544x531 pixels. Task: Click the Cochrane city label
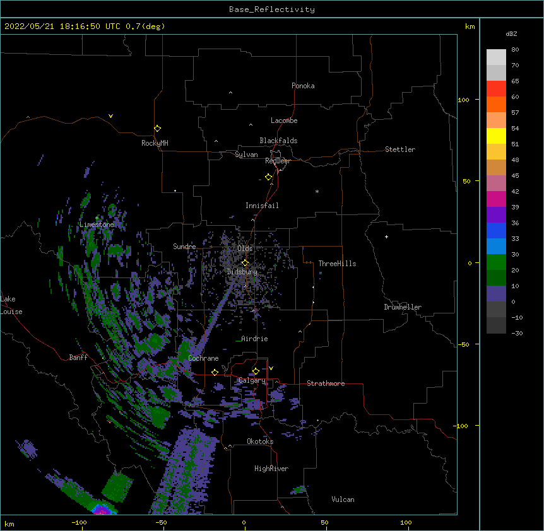(203, 358)
